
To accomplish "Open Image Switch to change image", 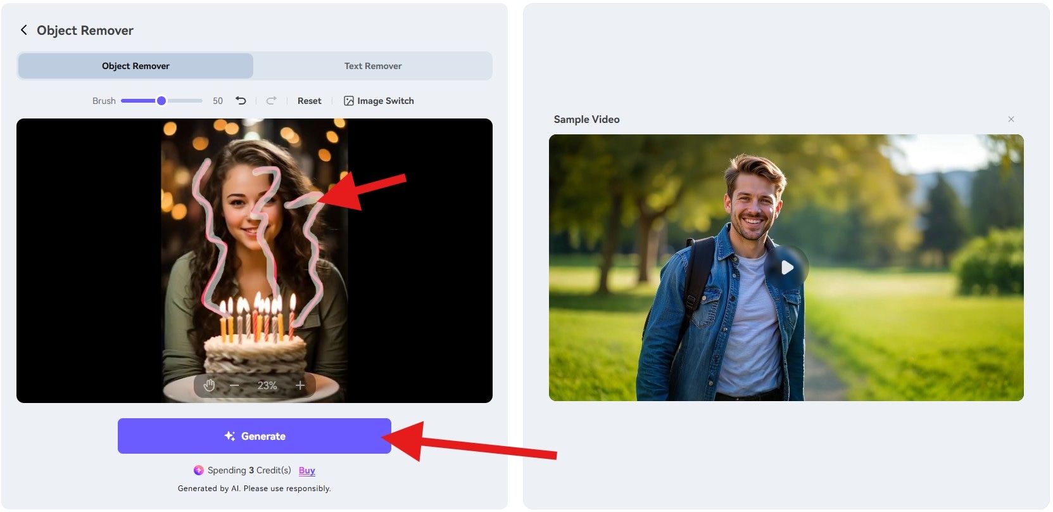I will tap(379, 101).
